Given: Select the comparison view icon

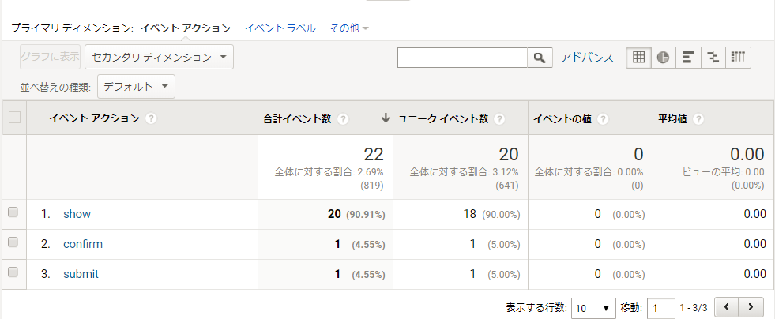Looking at the screenshot, I should pyautogui.click(x=713, y=58).
